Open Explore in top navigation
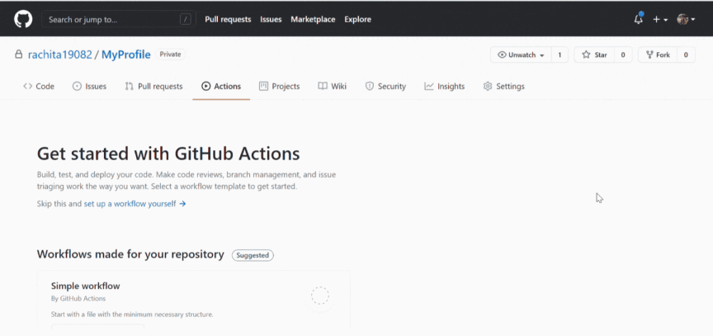This screenshot has width=713, height=336. tap(357, 19)
